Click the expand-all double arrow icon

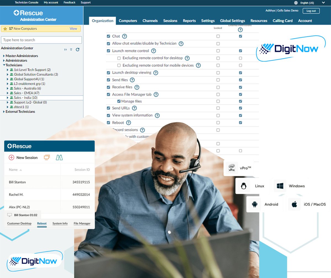coord(66,49)
